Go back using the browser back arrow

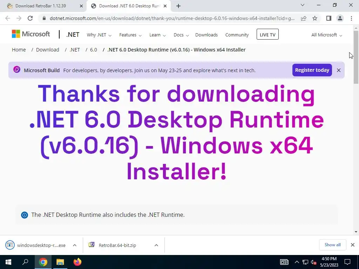[x=8, y=18]
